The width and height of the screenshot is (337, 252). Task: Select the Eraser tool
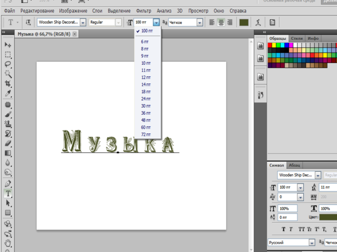[8, 143]
